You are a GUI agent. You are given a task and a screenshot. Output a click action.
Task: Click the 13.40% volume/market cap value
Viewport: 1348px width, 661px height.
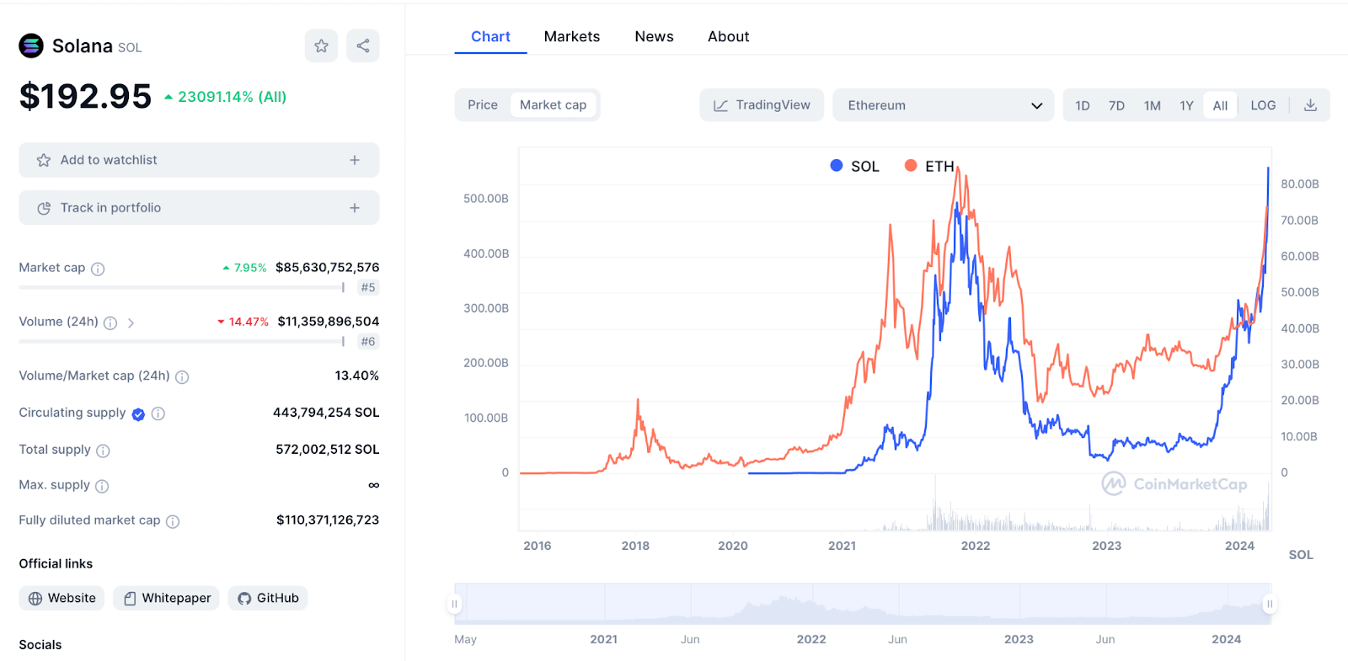pos(357,376)
